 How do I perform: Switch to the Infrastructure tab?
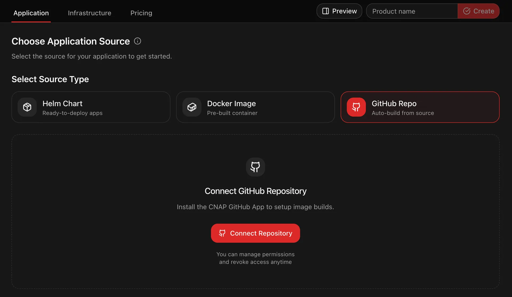tap(89, 13)
